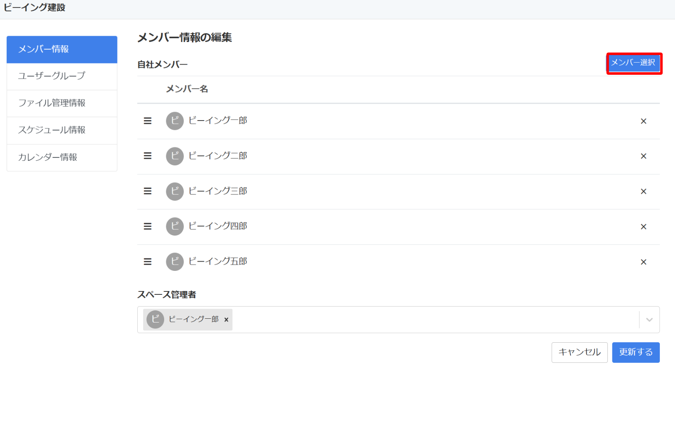This screenshot has width=675, height=425.
Task: Click drag handle icon for ビーイング一郎
Action: pyautogui.click(x=148, y=121)
